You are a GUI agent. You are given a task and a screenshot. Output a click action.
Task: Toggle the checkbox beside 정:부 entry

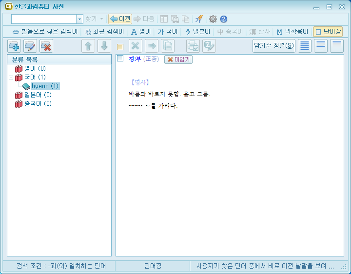coord(120,59)
